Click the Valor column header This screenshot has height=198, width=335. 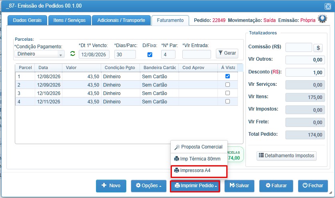pyautogui.click(x=82, y=67)
